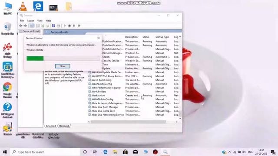Viewport: 278px width, 156px height.
Task: Open Mail from the taskbar
Action: [x=135, y=152]
